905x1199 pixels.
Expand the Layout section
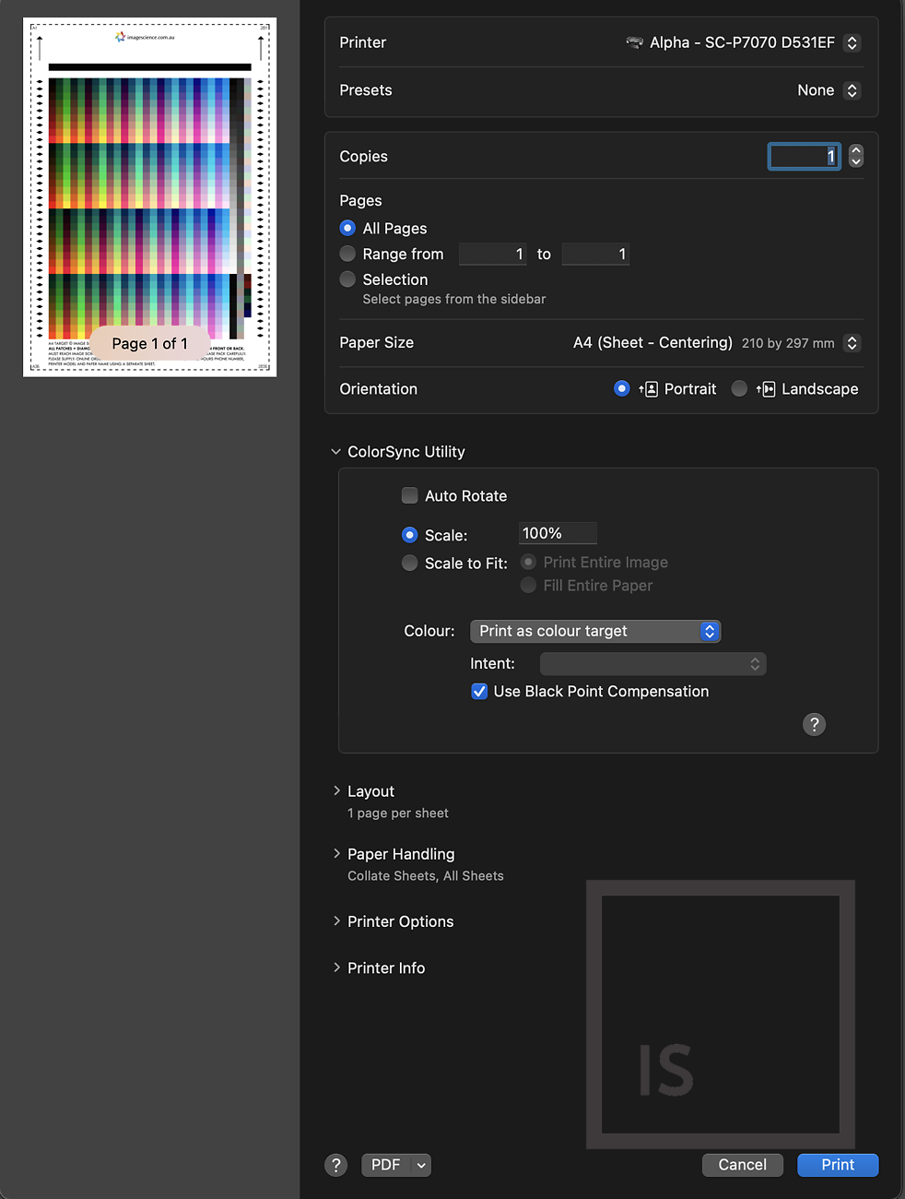336,790
